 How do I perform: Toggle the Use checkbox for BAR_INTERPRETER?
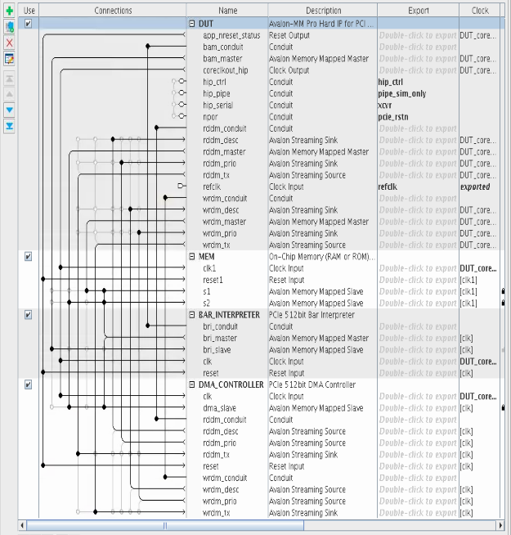[29, 315]
